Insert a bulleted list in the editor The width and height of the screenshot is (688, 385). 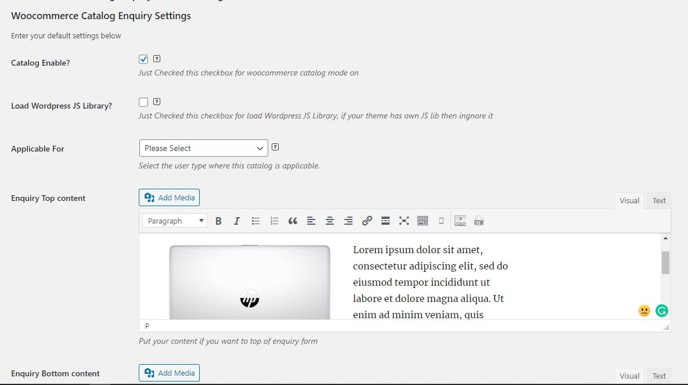[255, 221]
